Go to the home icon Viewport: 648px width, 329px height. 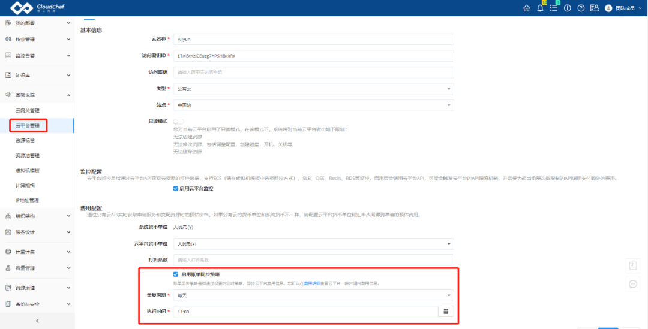point(527,8)
